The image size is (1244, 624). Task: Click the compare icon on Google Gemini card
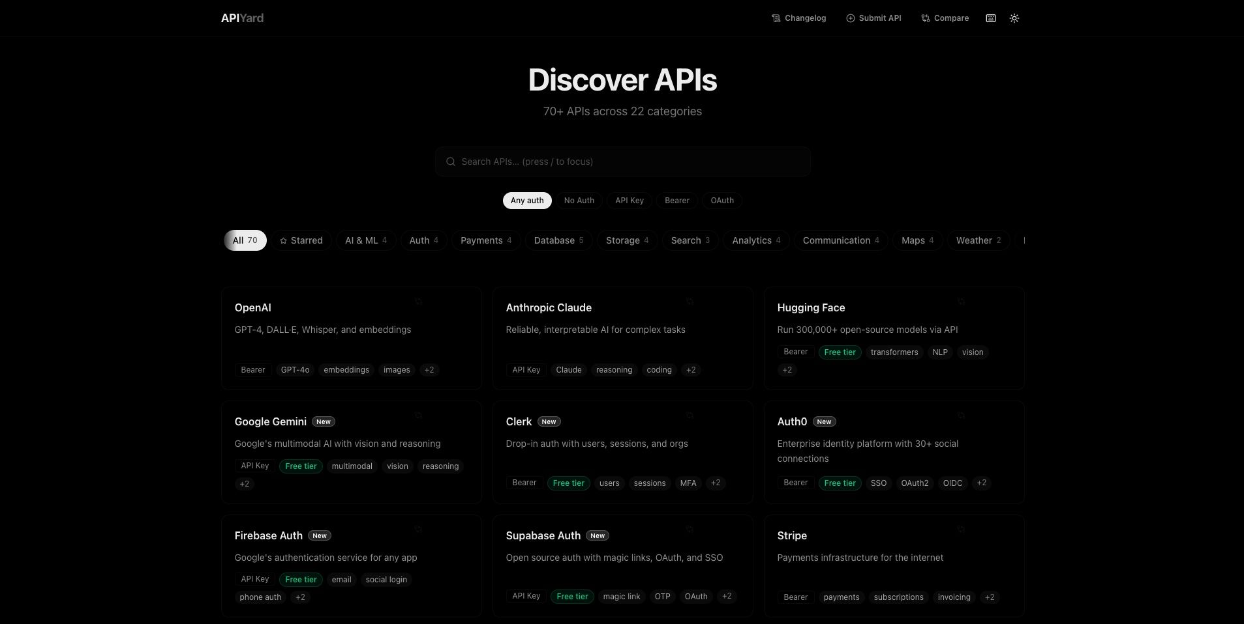419,416
